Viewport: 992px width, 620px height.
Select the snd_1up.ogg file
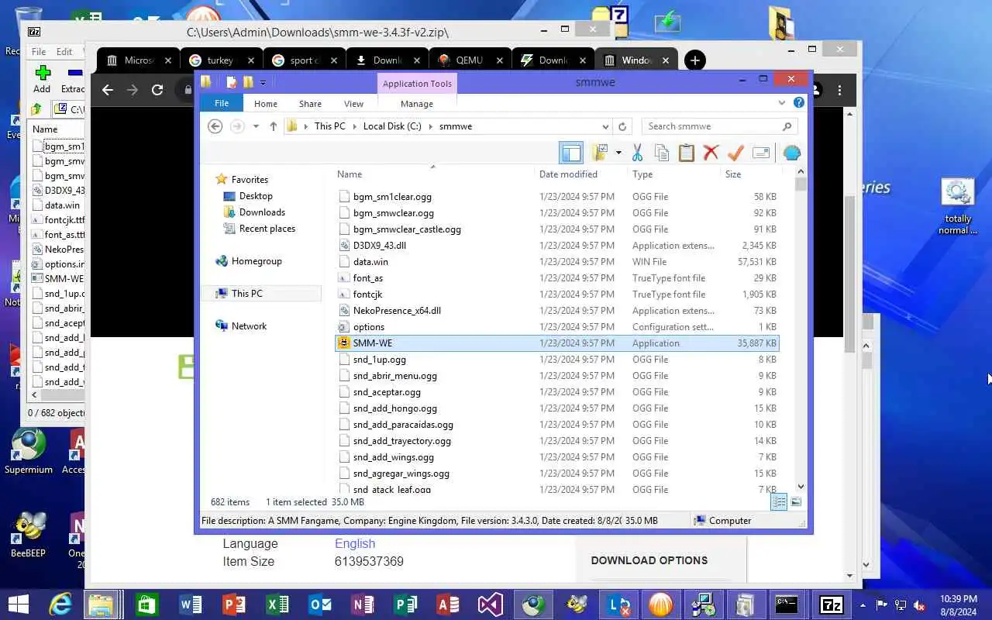[x=557, y=360]
